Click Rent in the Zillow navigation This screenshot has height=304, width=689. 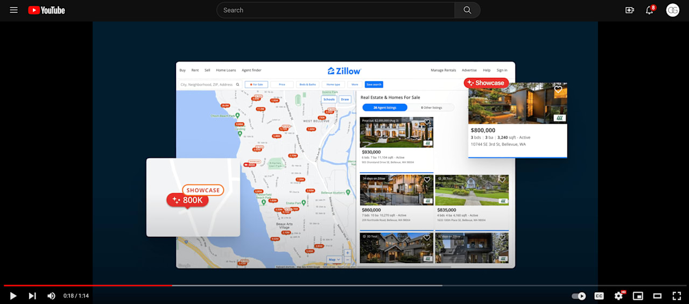[x=195, y=70]
